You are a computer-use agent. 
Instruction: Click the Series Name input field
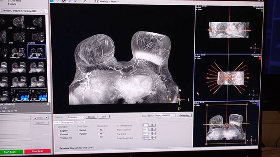(x=165, y=116)
